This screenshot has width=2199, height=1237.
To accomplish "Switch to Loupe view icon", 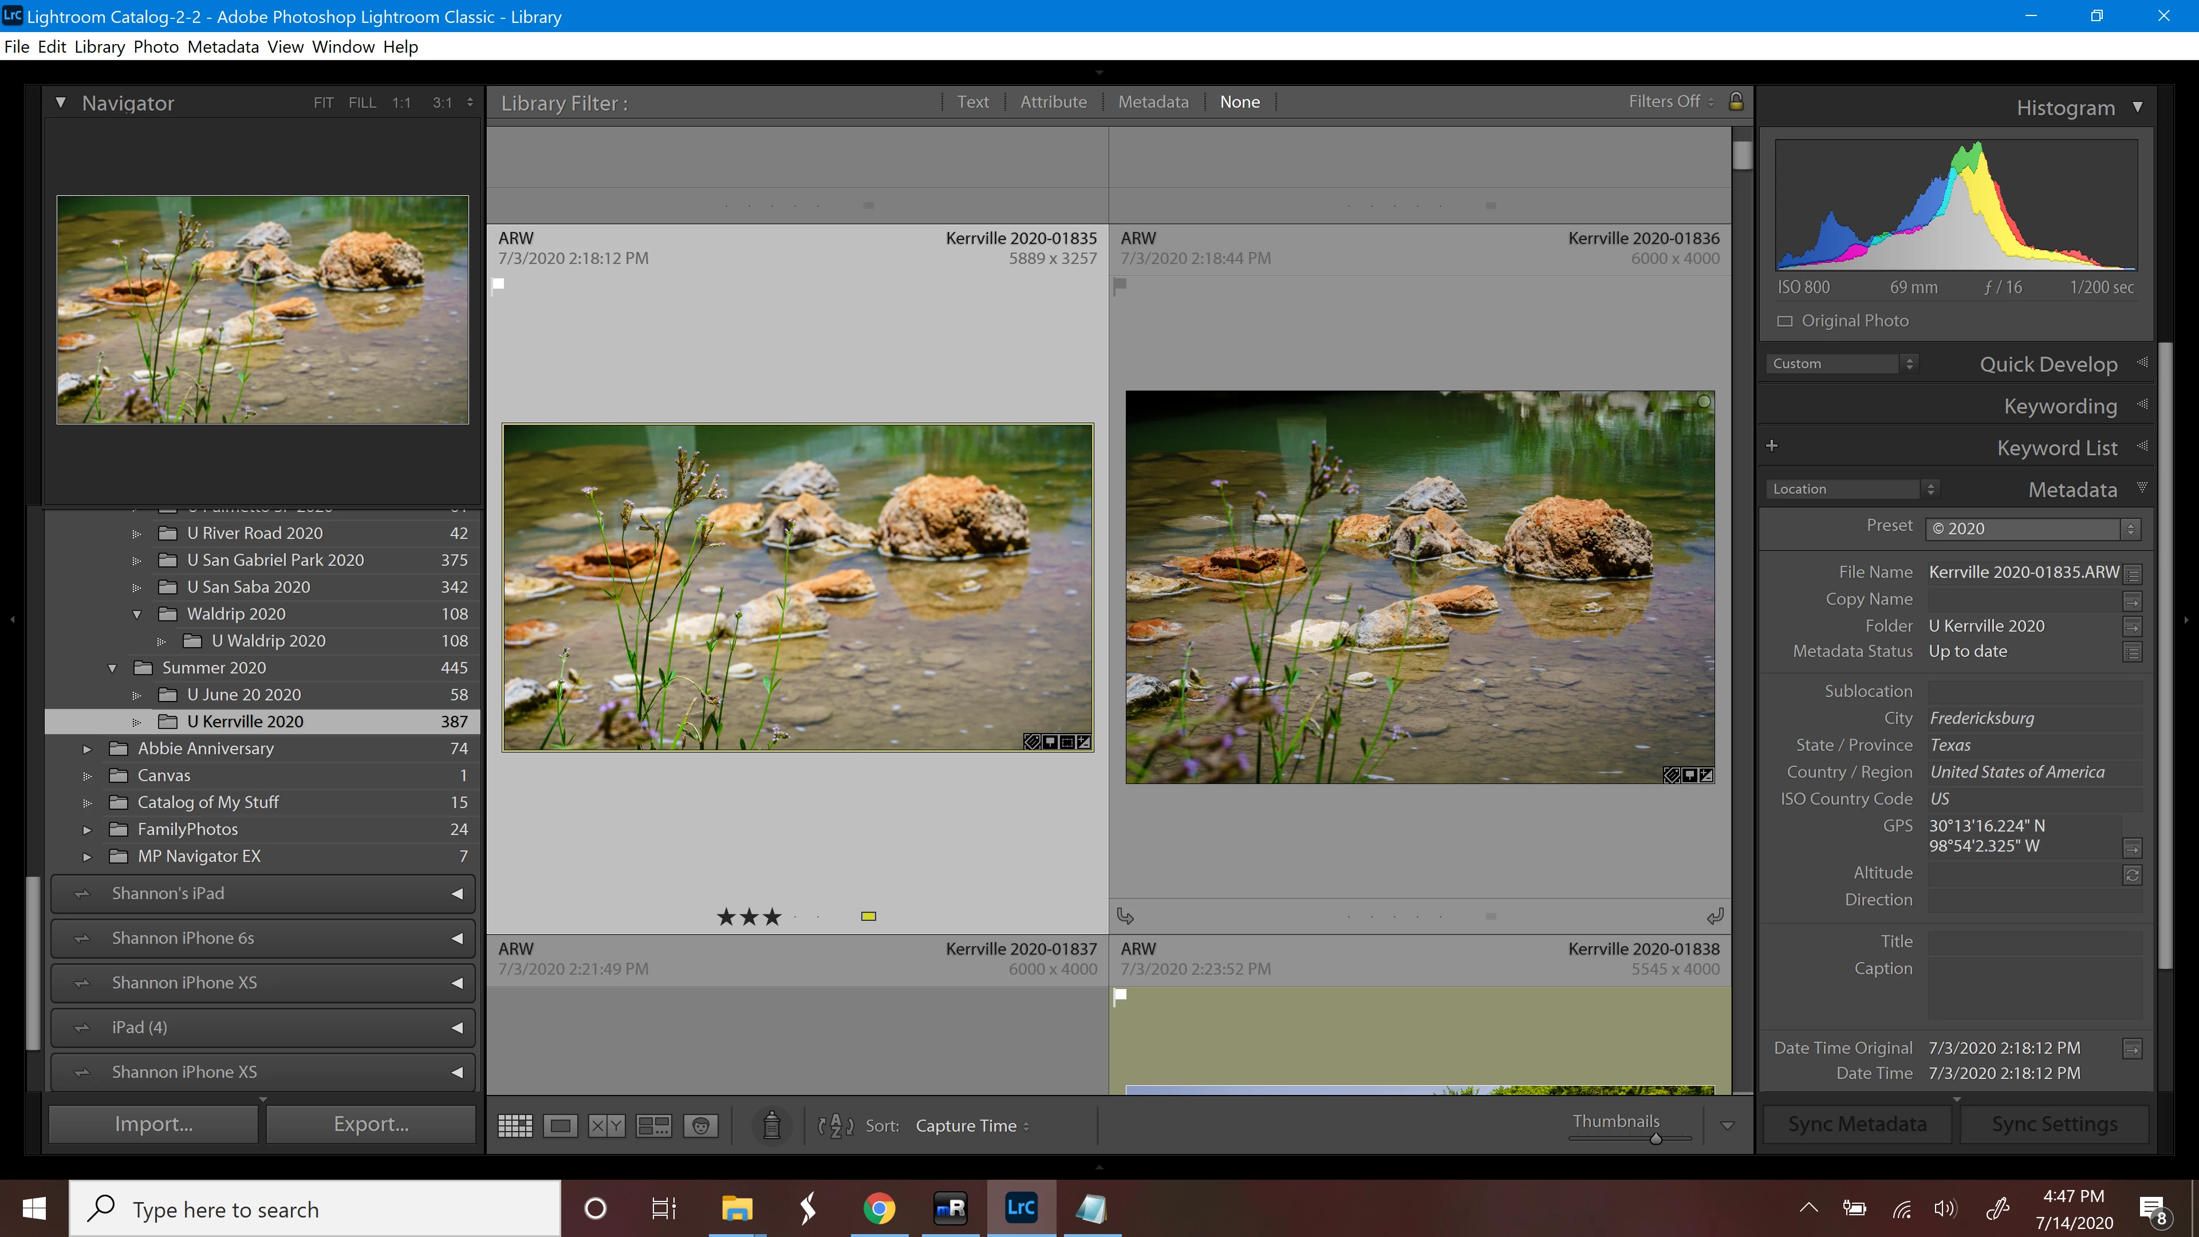I will pos(561,1125).
